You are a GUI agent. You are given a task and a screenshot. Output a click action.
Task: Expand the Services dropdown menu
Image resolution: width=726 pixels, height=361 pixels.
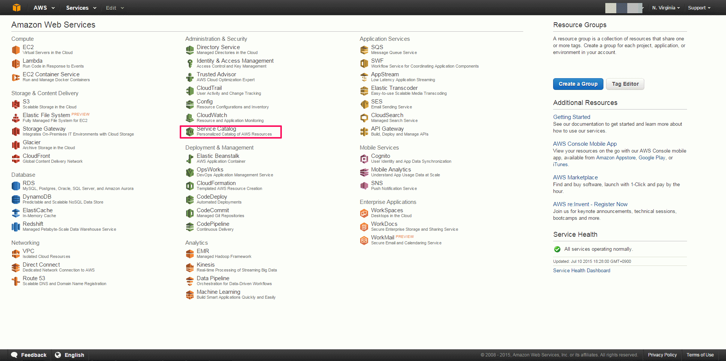[81, 8]
